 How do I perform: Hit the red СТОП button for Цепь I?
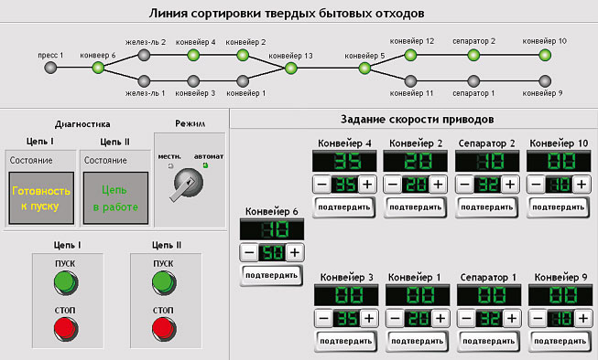coord(66,329)
